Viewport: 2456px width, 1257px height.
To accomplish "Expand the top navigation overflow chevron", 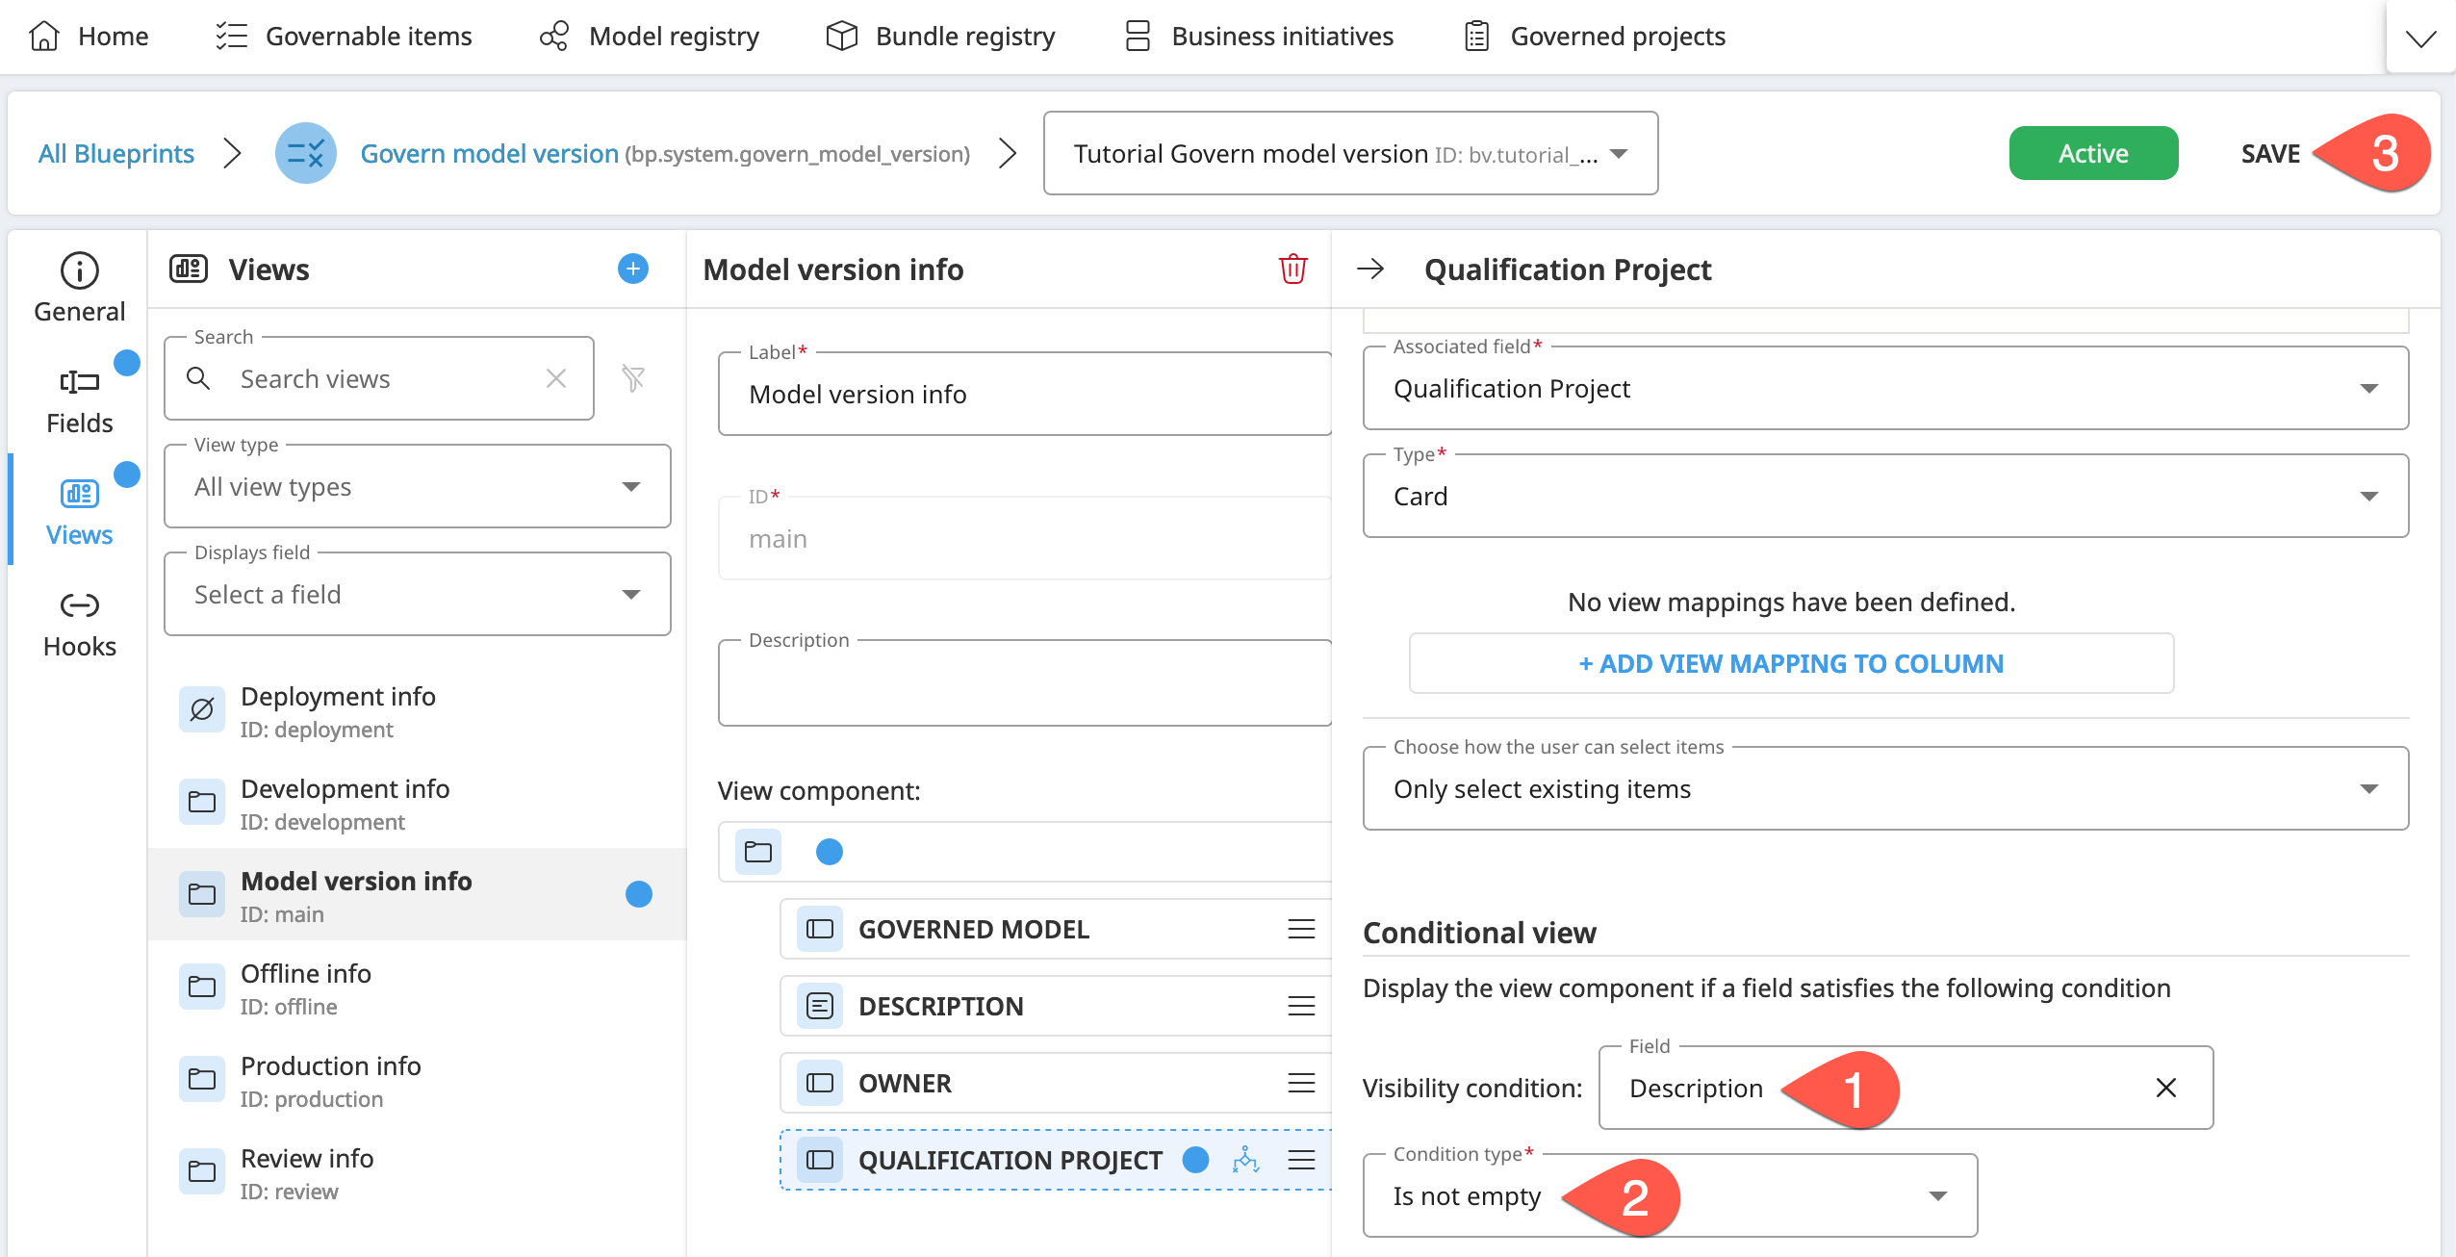I will coord(2420,38).
